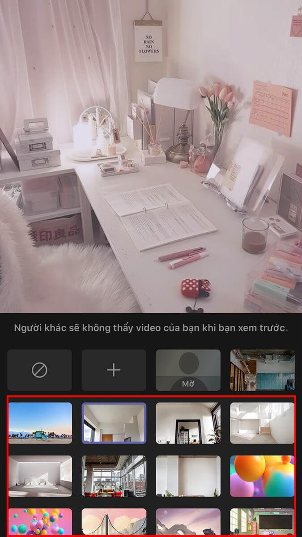
Task: Choose the loft with red sofas background
Action: pos(114,476)
